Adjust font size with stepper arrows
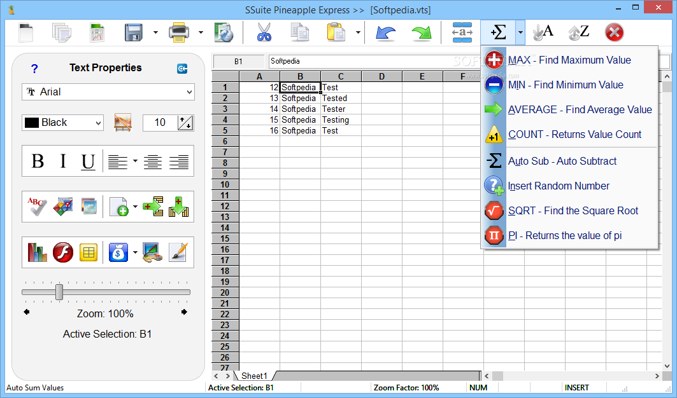 pyautogui.click(x=186, y=123)
